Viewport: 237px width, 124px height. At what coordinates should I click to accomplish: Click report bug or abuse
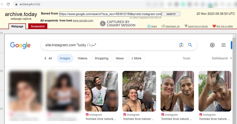coord(196,26)
